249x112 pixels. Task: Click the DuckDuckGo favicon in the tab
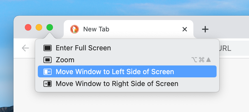coord(74,29)
